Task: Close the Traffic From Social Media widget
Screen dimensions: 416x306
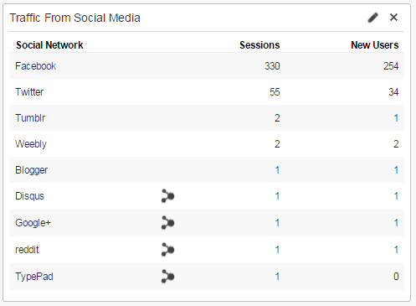Action: coord(393,18)
